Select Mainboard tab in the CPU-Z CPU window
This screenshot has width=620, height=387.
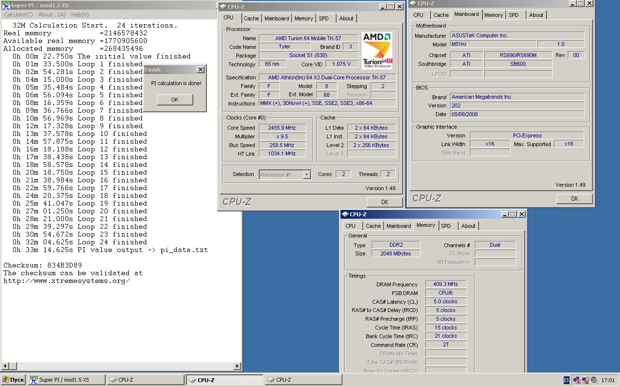(x=277, y=18)
